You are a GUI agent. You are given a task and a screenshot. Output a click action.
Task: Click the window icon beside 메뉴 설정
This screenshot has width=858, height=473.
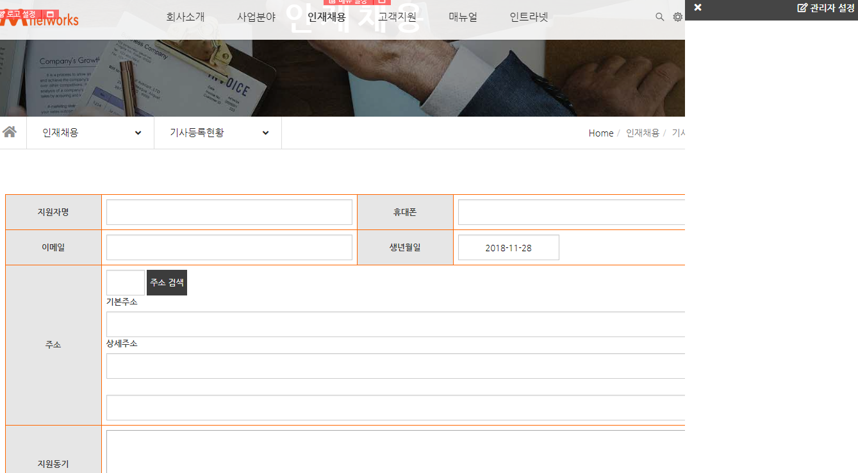(382, 2)
